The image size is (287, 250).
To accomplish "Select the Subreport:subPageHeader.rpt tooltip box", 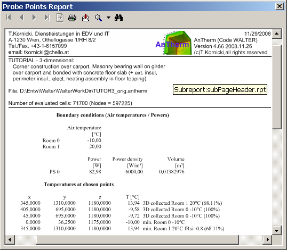I will (220, 89).
